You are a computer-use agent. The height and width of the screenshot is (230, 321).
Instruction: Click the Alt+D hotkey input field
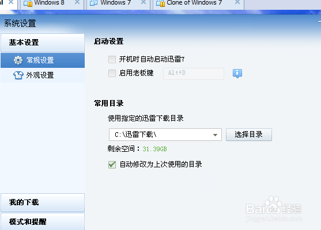click(194, 74)
